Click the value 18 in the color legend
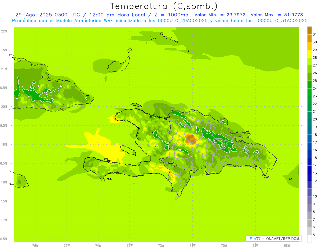This screenshot has height=249, width=322. click(315, 135)
